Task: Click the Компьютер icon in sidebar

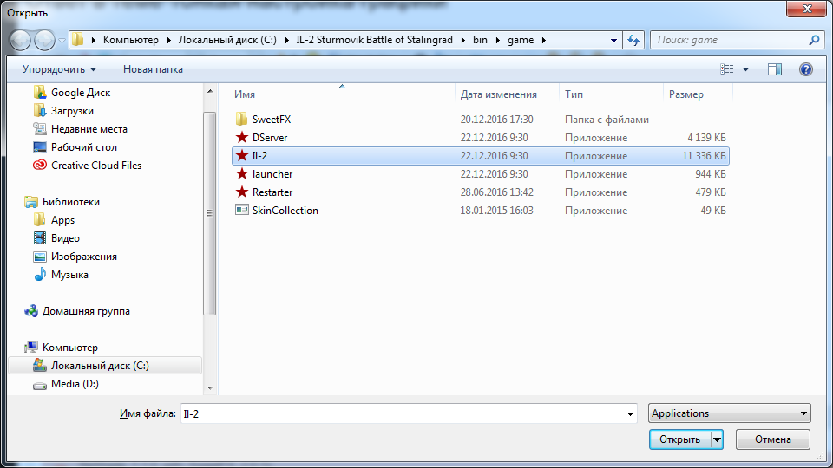Action: coord(31,347)
